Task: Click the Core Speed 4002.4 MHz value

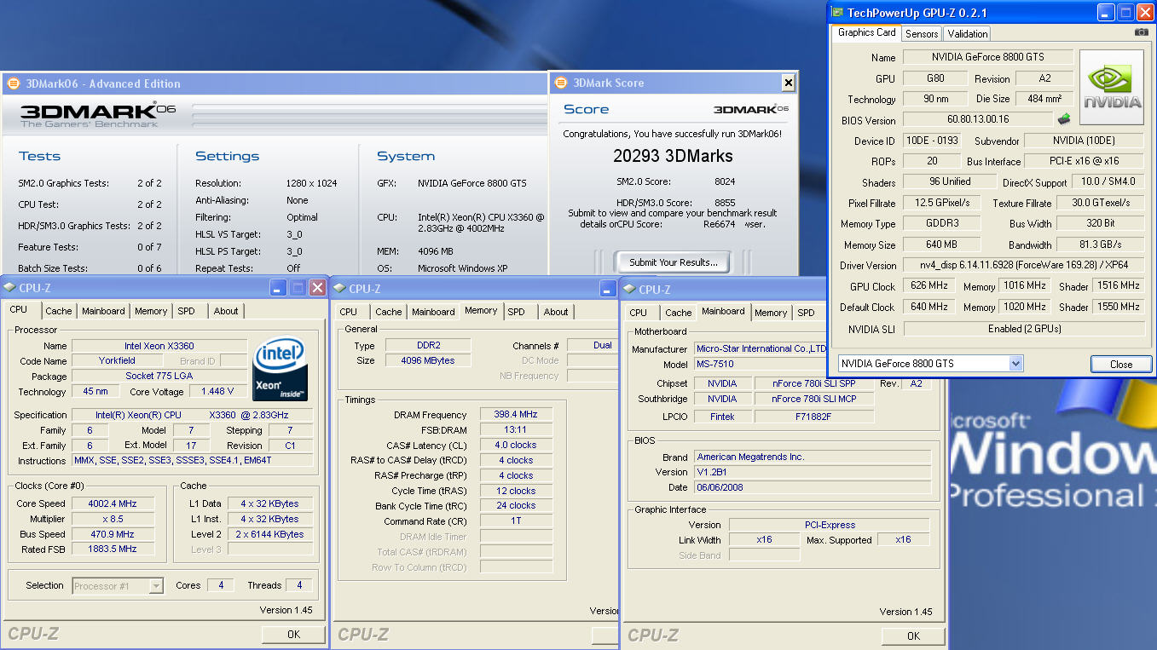Action: 113,503
